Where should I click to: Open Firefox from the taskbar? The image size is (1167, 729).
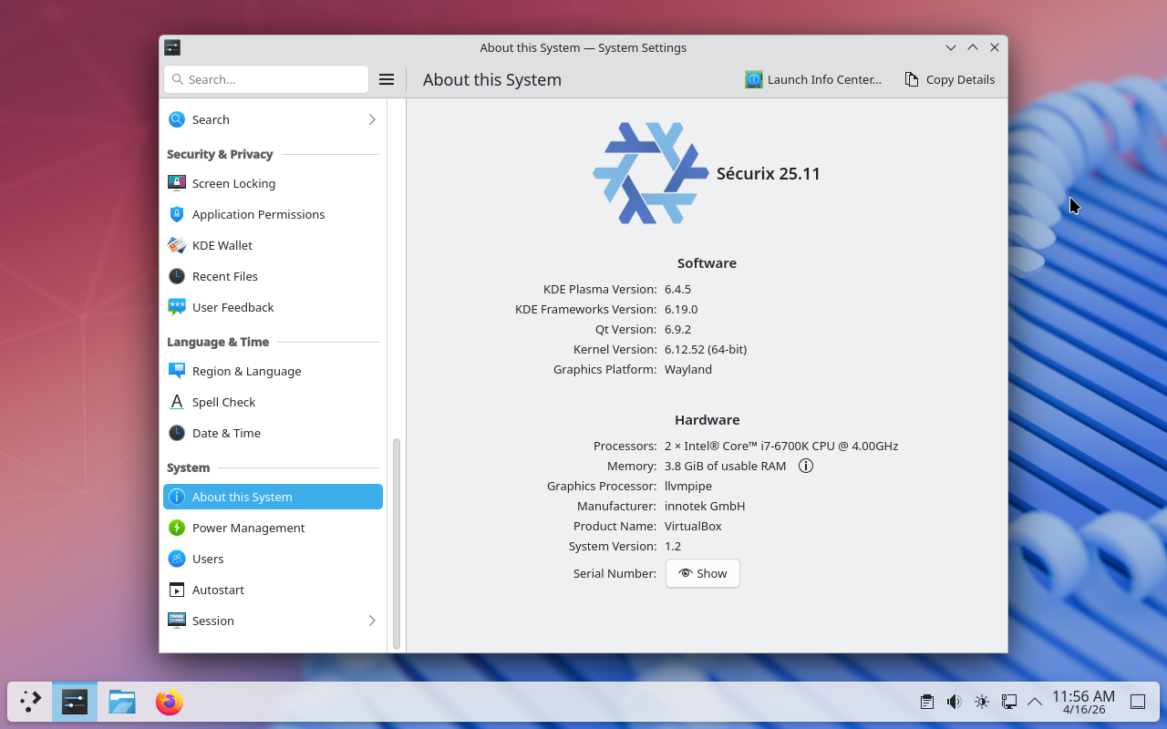click(169, 702)
